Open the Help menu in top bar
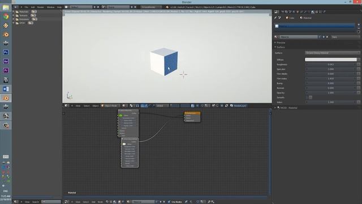Screen dimensions: 362x204 coord(59,7)
